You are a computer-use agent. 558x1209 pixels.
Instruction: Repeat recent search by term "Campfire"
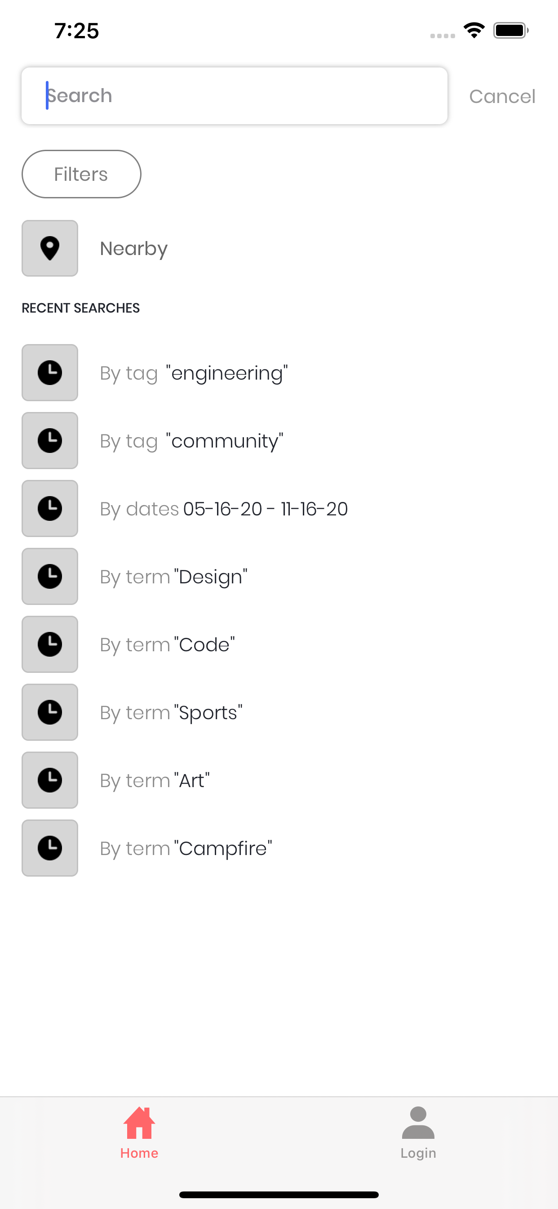(279, 848)
